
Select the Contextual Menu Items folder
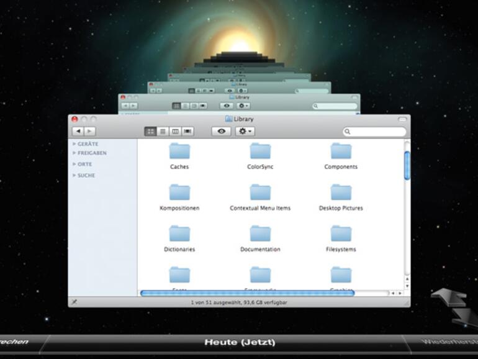click(260, 192)
